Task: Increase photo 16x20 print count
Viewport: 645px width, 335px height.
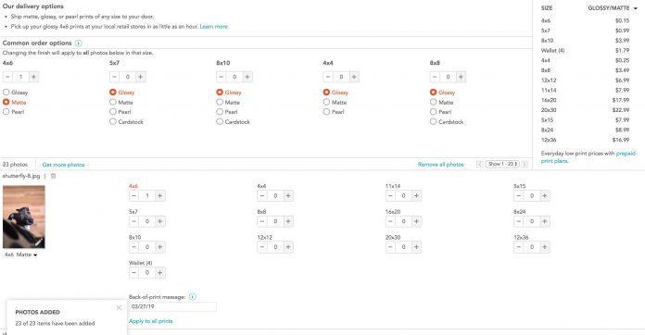Action: (x=417, y=221)
